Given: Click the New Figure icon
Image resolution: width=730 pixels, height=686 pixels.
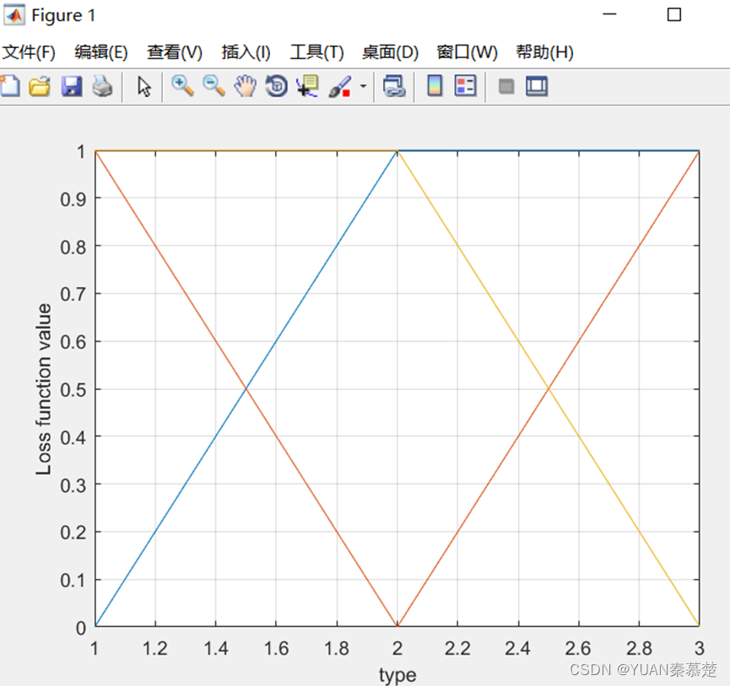Looking at the screenshot, I should [x=10, y=86].
